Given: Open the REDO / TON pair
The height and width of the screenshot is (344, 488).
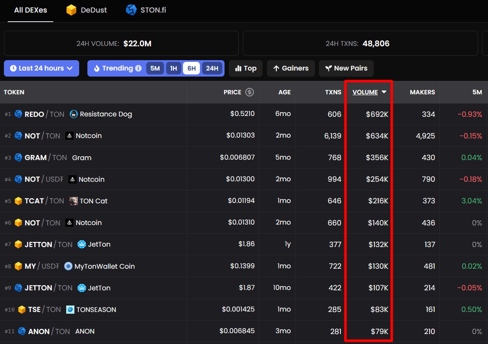Looking at the screenshot, I should coord(44,114).
